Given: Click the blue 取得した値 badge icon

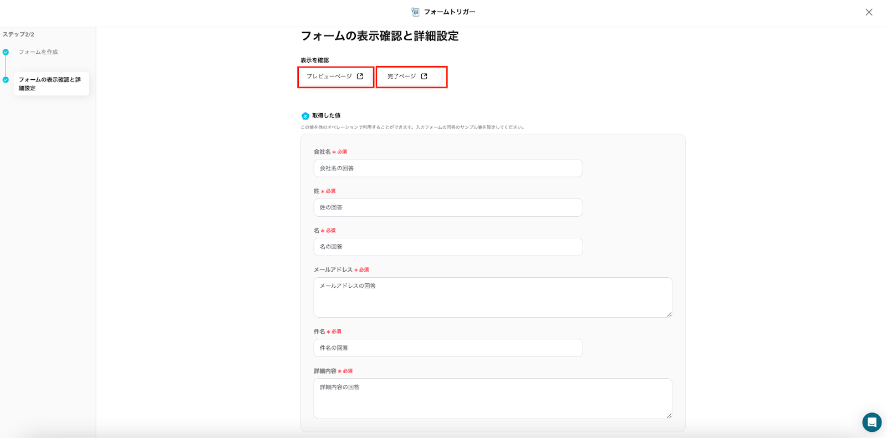Looking at the screenshot, I should point(305,116).
